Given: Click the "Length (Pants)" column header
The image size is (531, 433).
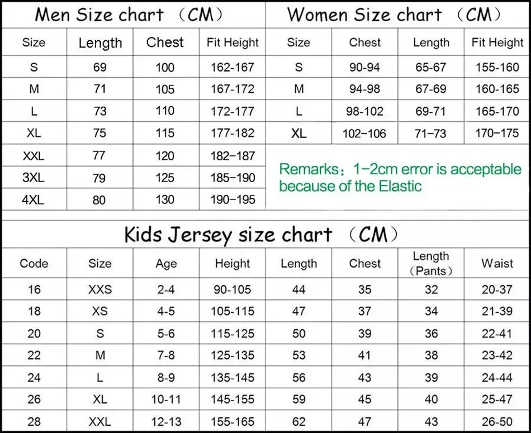Looking at the screenshot, I should [x=431, y=263].
